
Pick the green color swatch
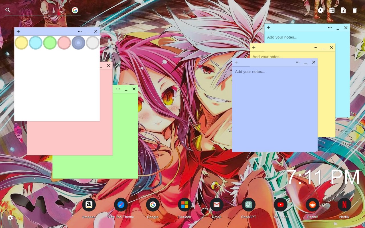50,43
